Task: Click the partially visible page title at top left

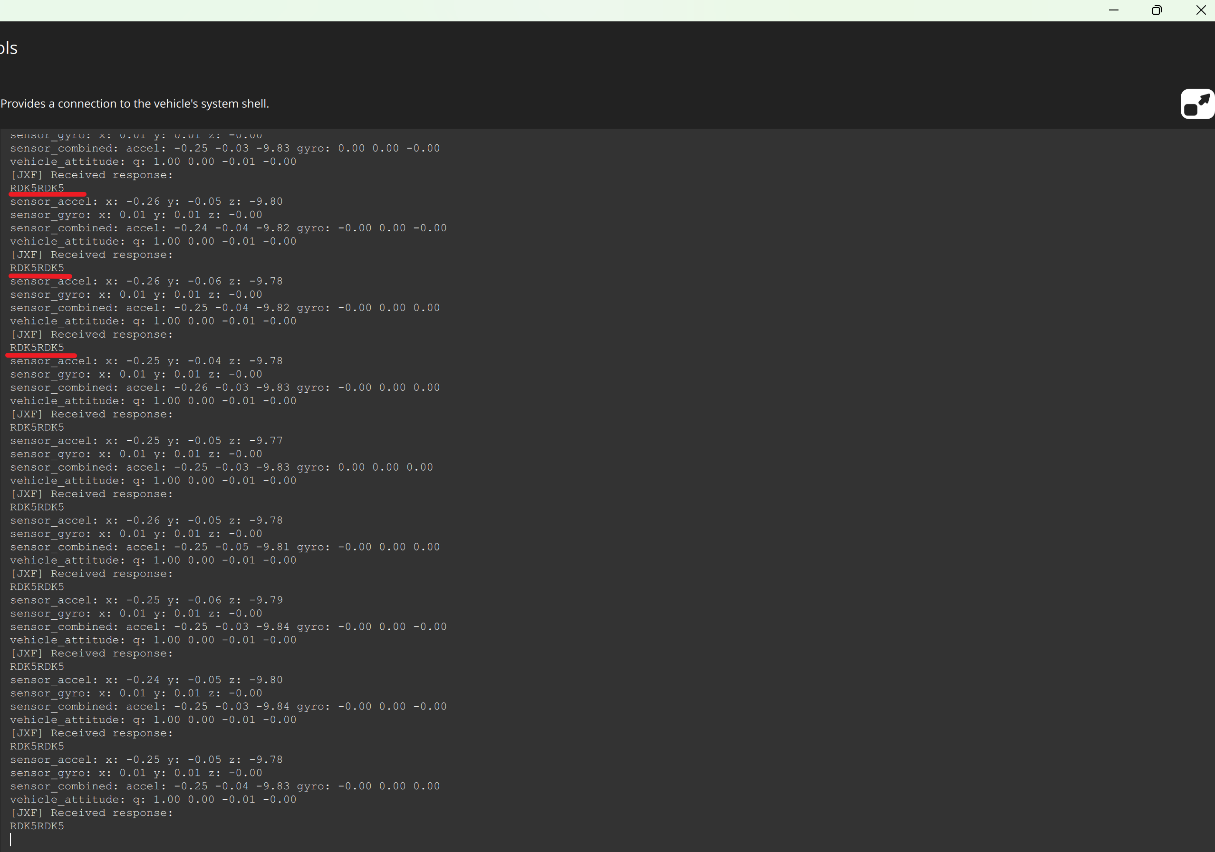Action: (x=9, y=48)
